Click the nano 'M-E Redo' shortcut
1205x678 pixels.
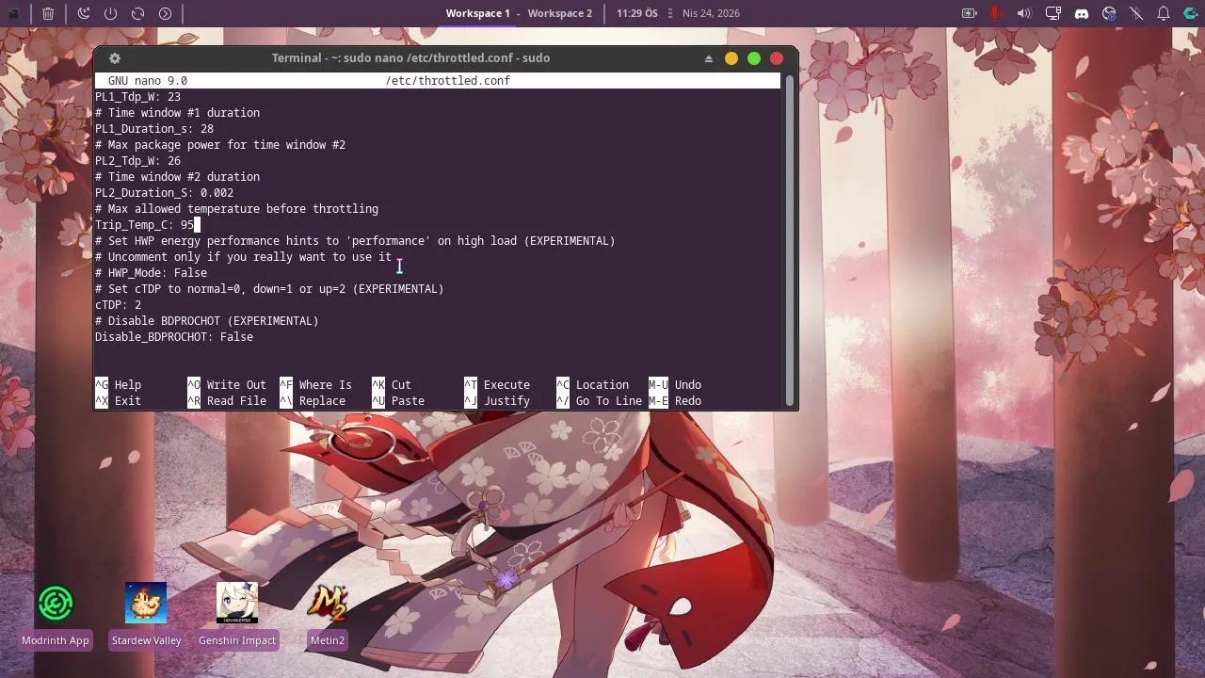pos(675,401)
